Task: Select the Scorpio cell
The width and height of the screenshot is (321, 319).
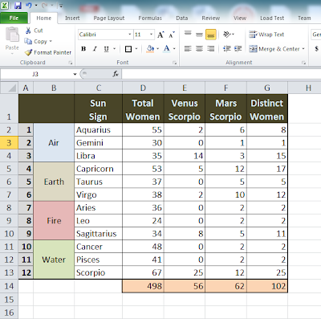Action: [98, 272]
